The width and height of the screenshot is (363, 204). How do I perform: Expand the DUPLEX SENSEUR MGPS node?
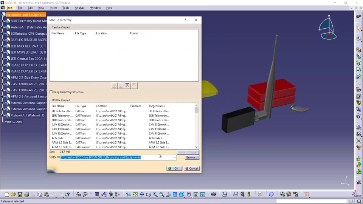pos(3,40)
